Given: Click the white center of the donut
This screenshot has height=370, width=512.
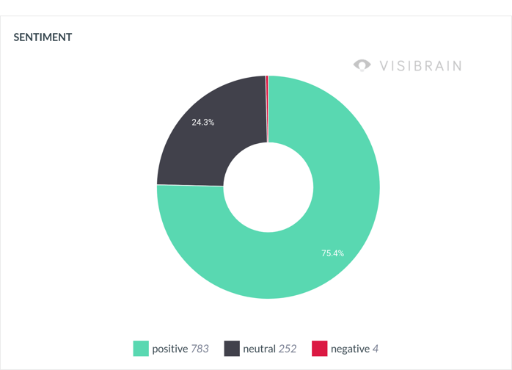Looking at the screenshot, I should pyautogui.click(x=268, y=186).
